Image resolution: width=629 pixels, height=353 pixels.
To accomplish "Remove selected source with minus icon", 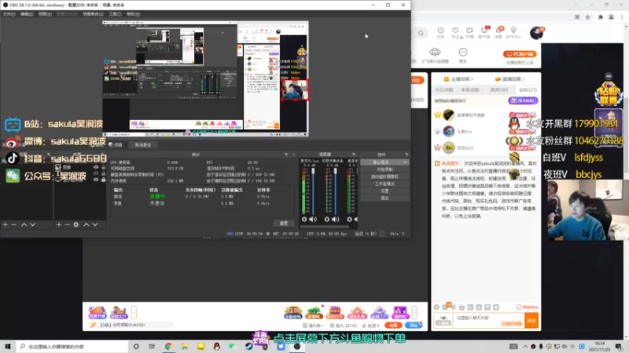I will tap(68, 225).
